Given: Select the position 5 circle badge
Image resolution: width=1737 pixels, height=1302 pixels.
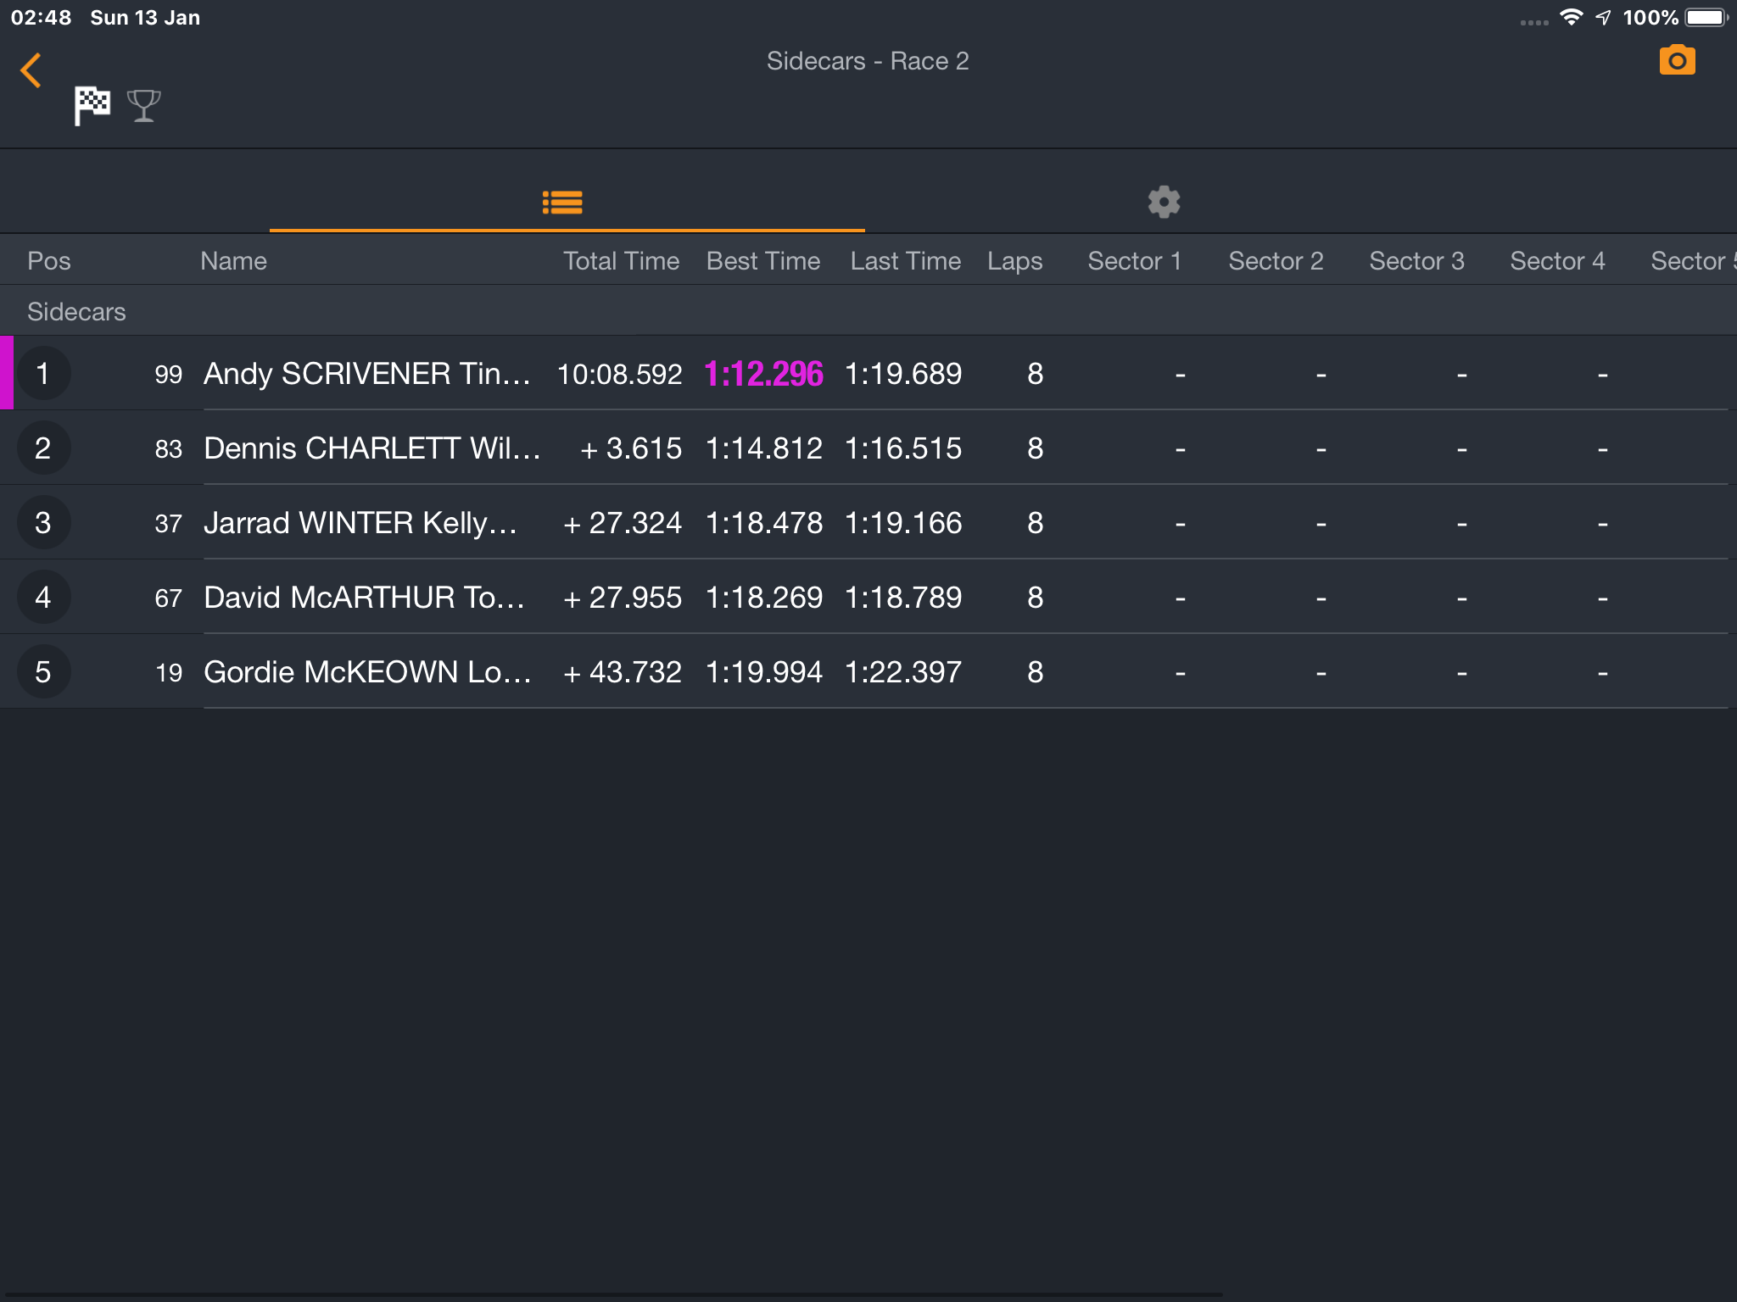Looking at the screenshot, I should (x=43, y=672).
